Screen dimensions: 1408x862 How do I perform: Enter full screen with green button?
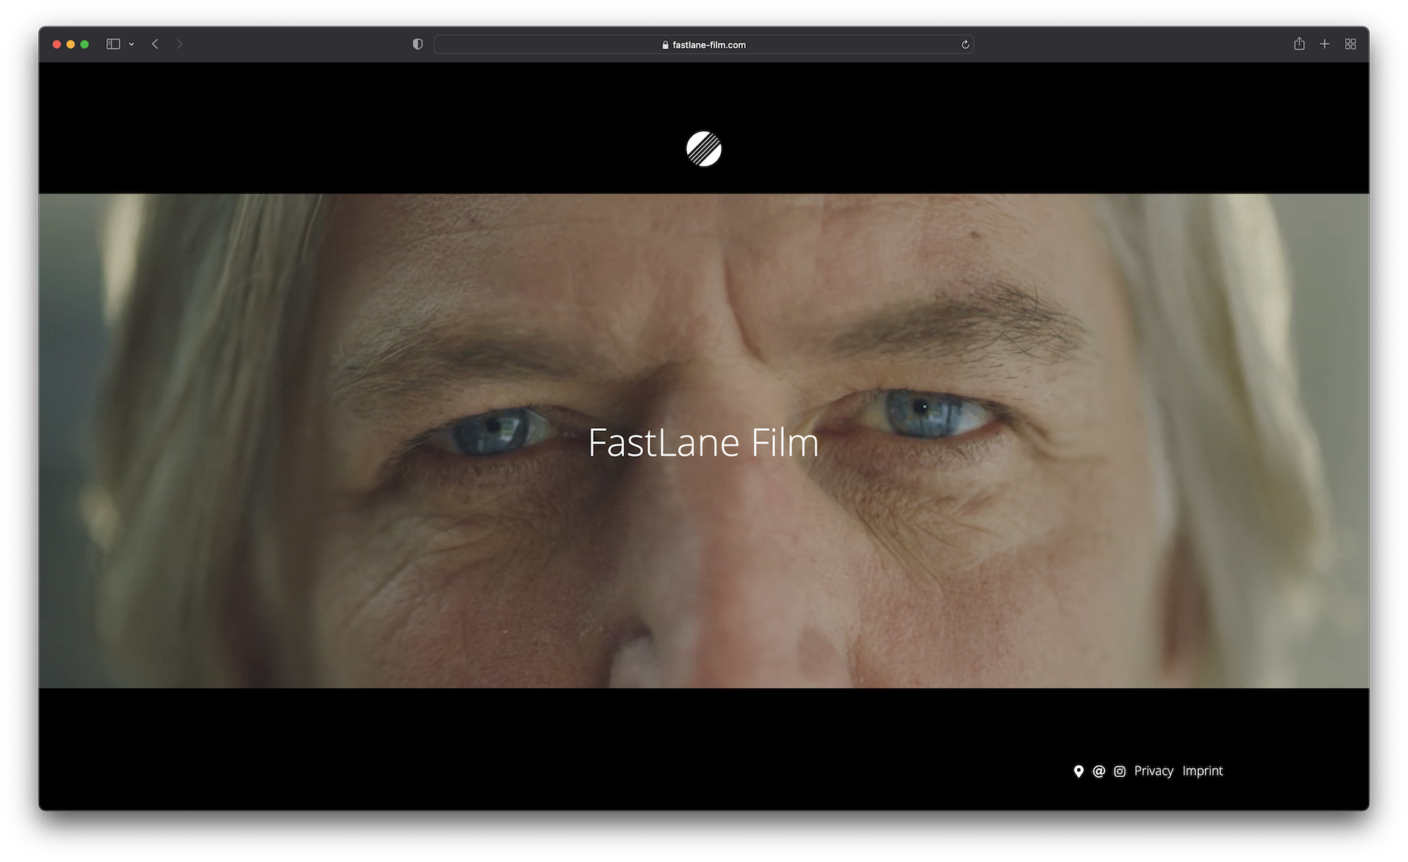click(84, 44)
